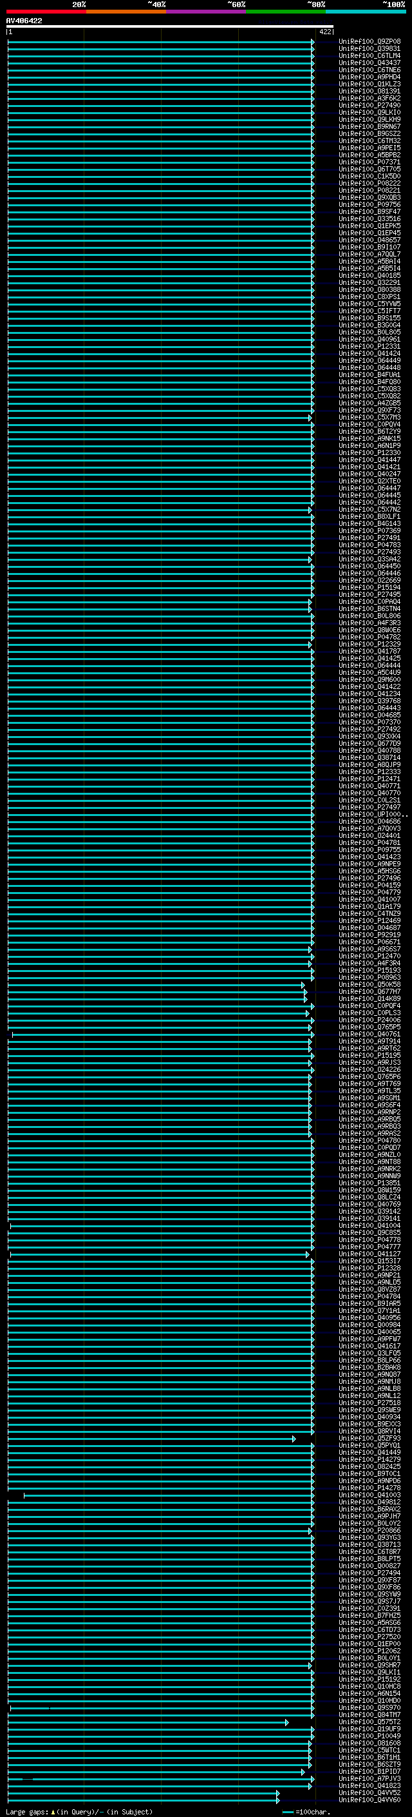Viewport: 412px width, 1817px height.
Task: Click label UniRef100_P04777
Action: pyautogui.click(x=369, y=1247)
